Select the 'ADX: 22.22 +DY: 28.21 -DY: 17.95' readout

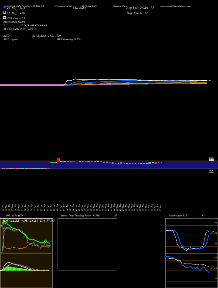(x=29, y=221)
